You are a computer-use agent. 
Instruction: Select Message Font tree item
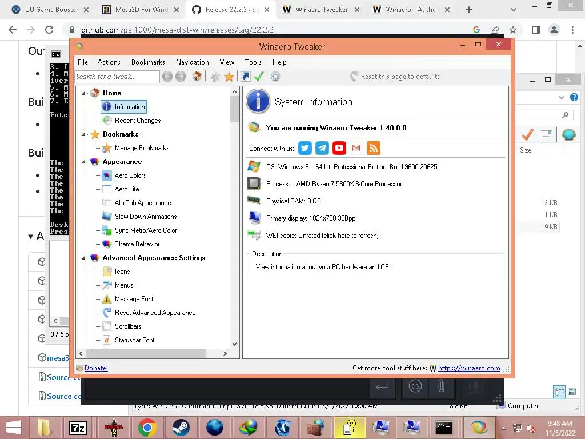[x=134, y=299]
